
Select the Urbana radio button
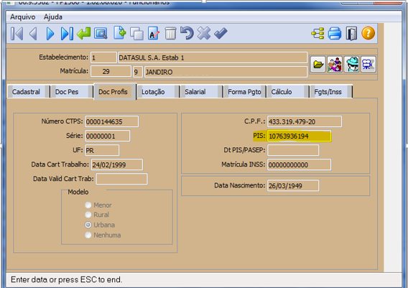[x=88, y=225]
